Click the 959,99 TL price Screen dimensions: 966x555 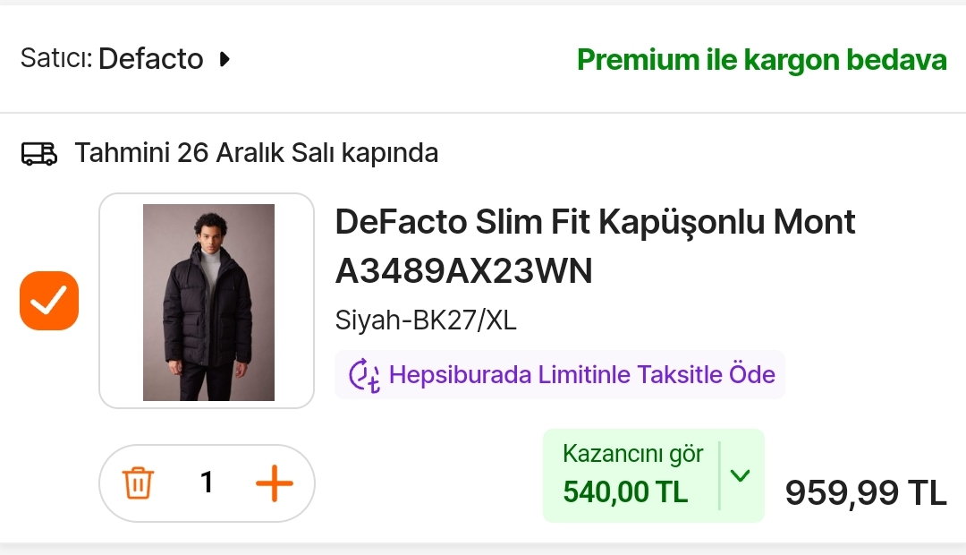tap(865, 491)
